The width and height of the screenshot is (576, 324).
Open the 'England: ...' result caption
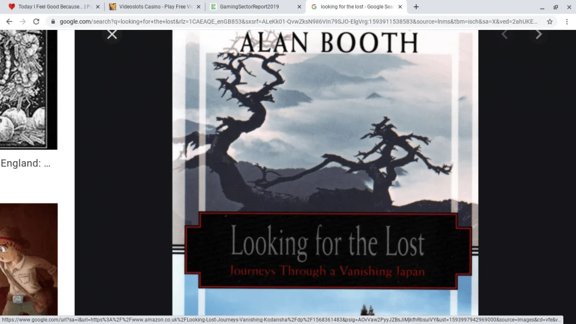click(x=25, y=163)
